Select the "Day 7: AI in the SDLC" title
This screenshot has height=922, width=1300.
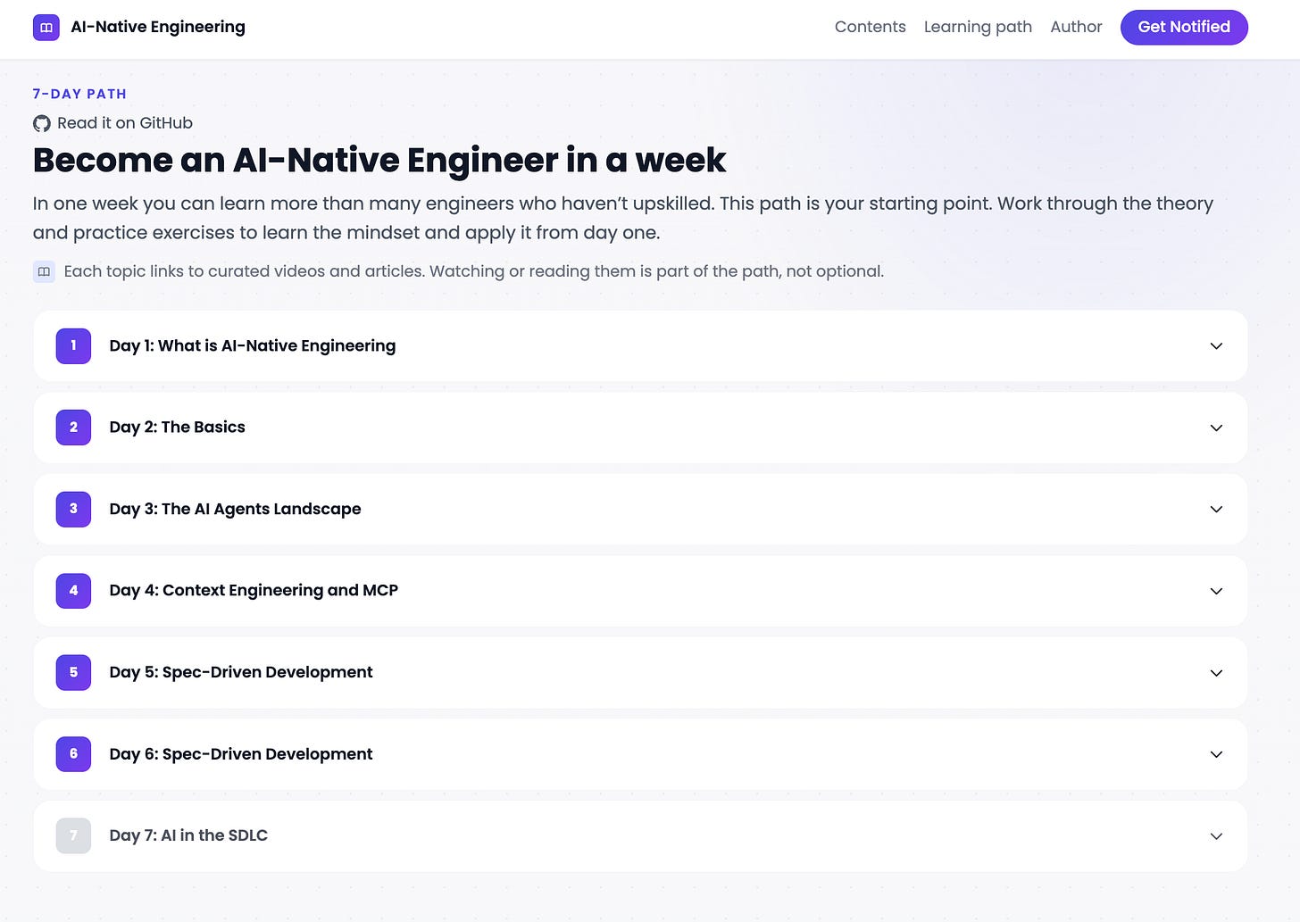pos(188,835)
